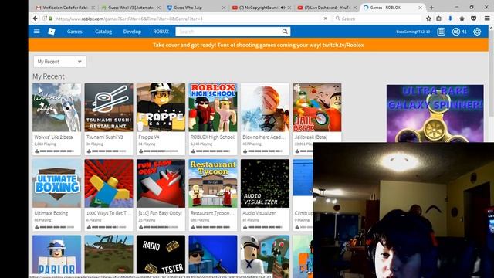Open Frappe Cafe game thumbnail
This screenshot has width=494, height=278.
pos(161,107)
